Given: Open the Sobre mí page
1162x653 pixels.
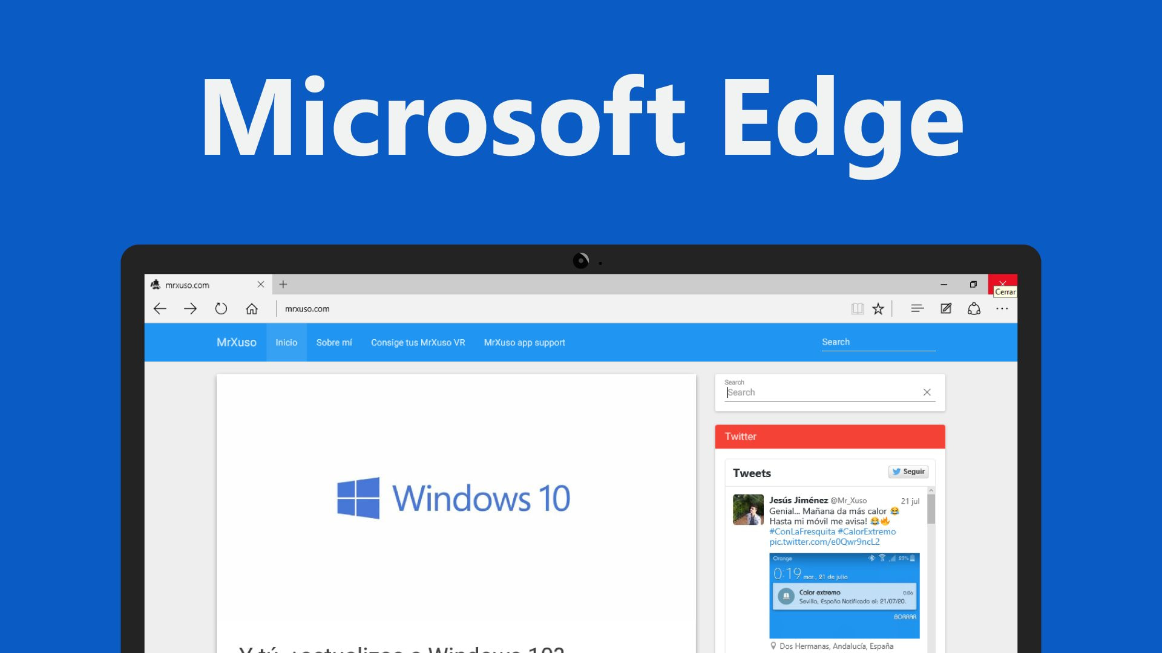Looking at the screenshot, I should [x=334, y=342].
